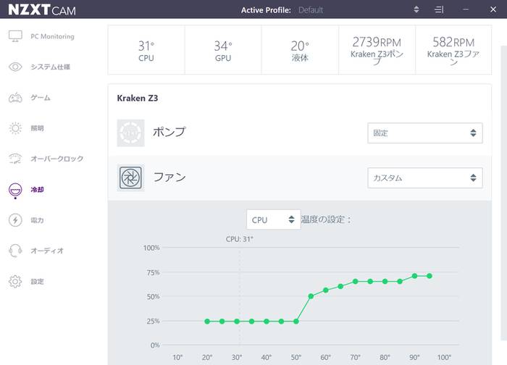Select the last fan curve point at 95°
507x365 pixels.
pyautogui.click(x=430, y=276)
